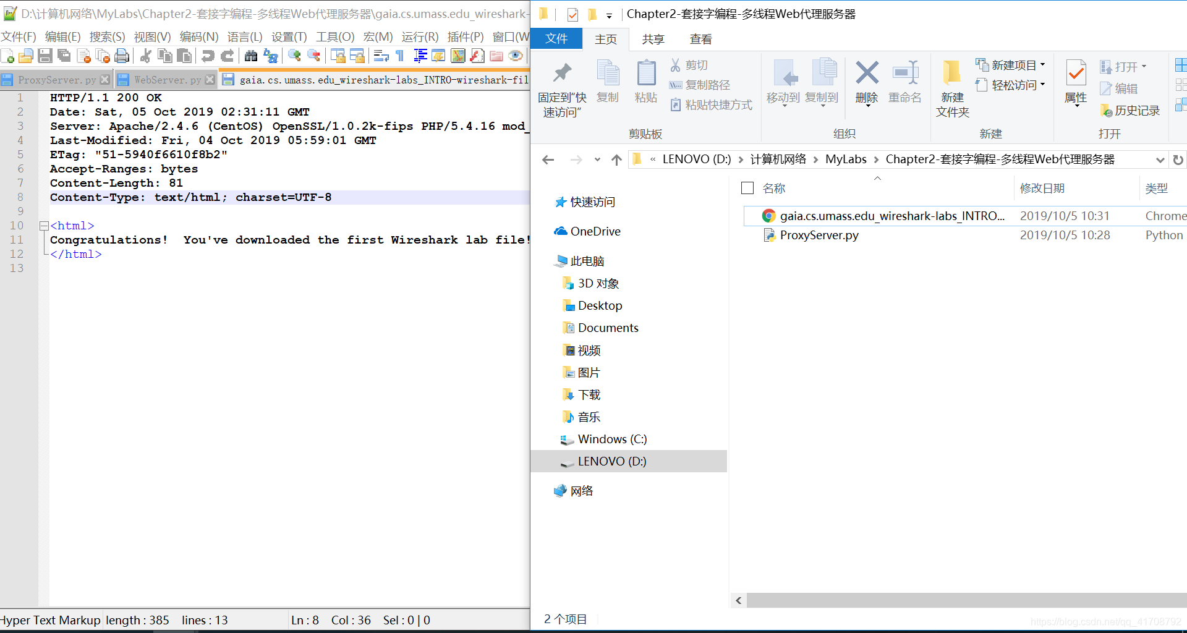
Task: Open the 编码(N) menu
Action: click(x=199, y=37)
